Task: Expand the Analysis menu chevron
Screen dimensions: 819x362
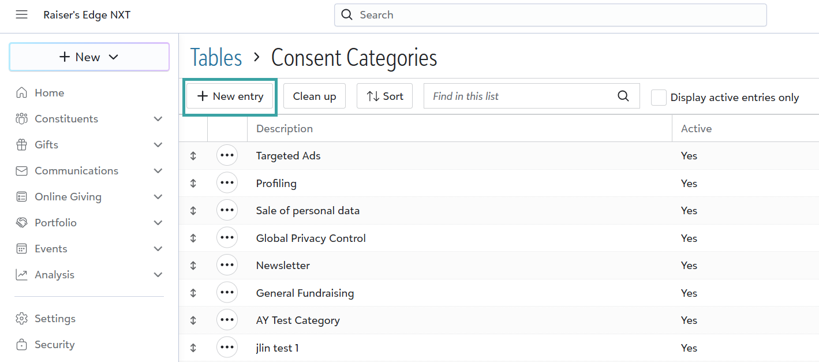Action: [x=158, y=275]
